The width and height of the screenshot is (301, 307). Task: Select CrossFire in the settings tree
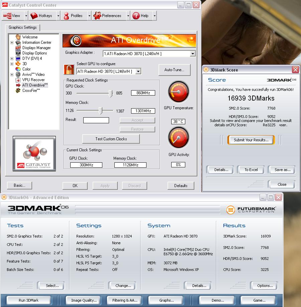[31, 91]
